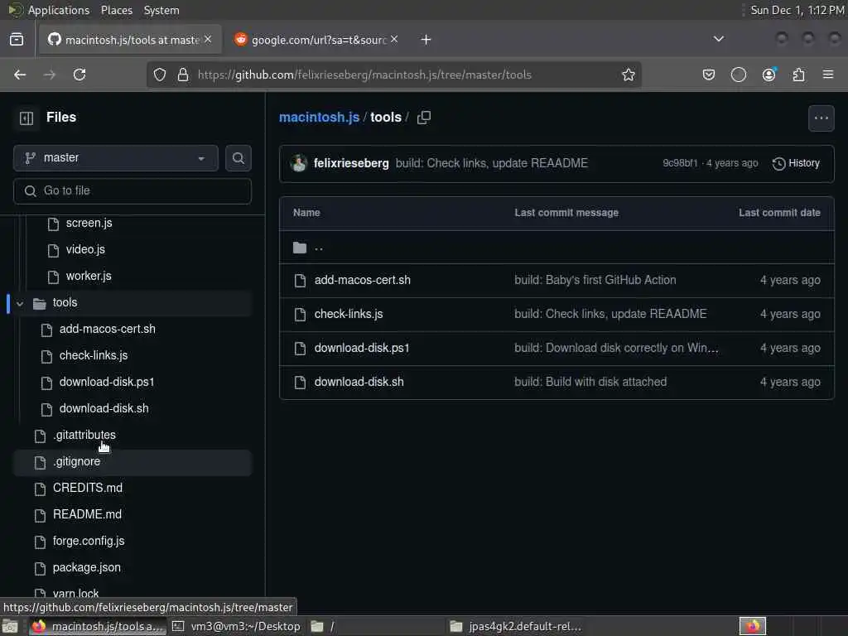This screenshot has height=636, width=848.
Task: Click the site padlock icon
Action: [x=183, y=75]
